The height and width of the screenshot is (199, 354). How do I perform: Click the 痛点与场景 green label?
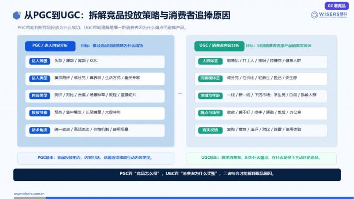click(x=210, y=113)
